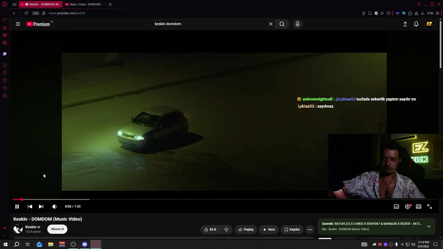The image size is (443, 249).
Task: Switch to the Keskin - DOMDOM browser tab
Action: (x=41, y=4)
